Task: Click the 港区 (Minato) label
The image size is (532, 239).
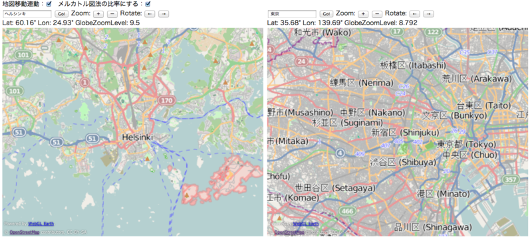Action: [x=443, y=194]
